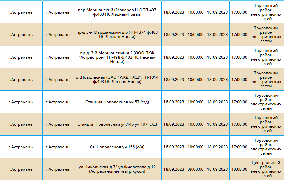Click date before 17:00:00 in Новолесная уч.156 row
The height and width of the screenshot is (180, 284).
(217, 147)
